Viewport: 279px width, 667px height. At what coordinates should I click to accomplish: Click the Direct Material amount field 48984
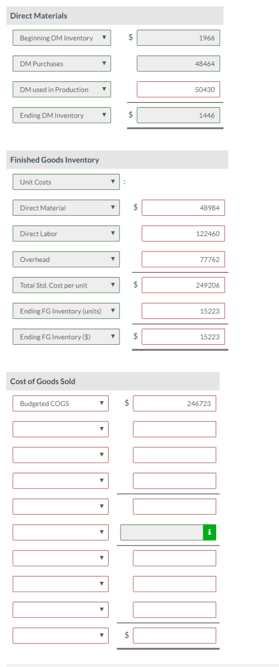click(x=183, y=208)
